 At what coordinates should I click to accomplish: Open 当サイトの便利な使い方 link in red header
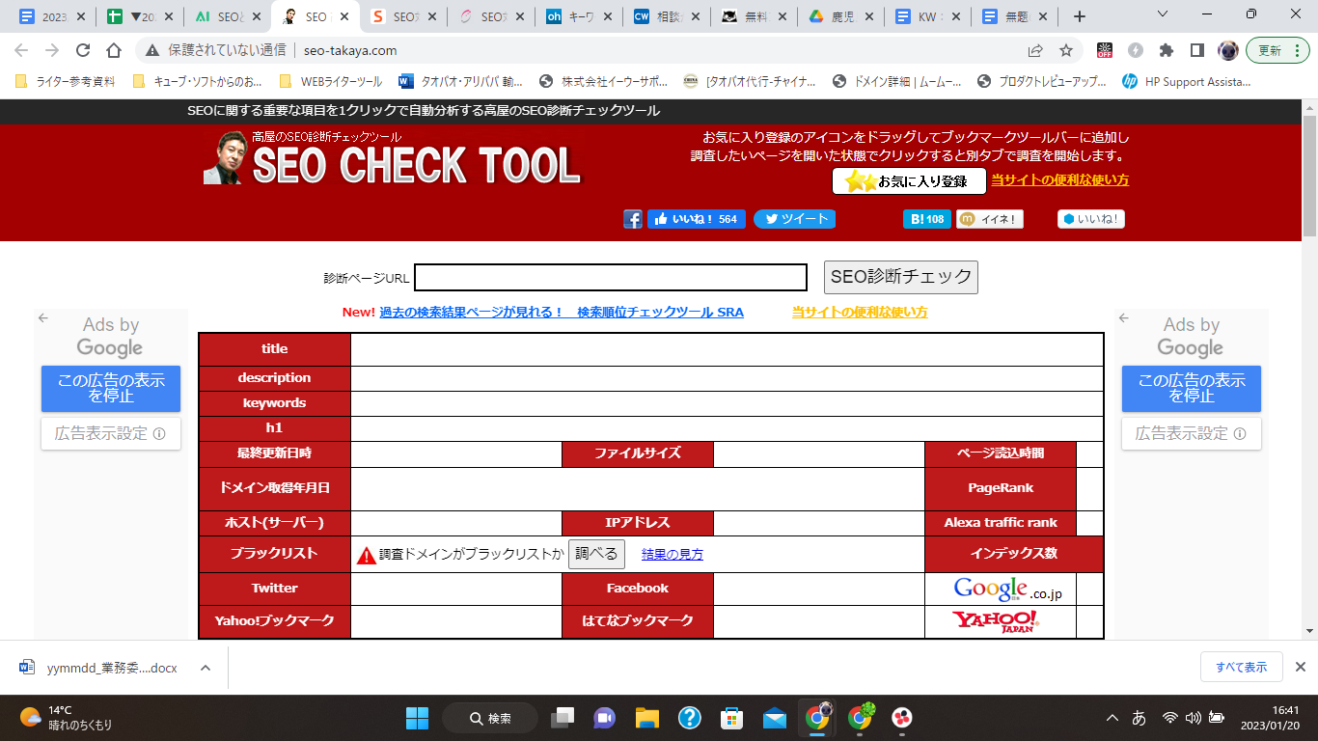[1060, 180]
